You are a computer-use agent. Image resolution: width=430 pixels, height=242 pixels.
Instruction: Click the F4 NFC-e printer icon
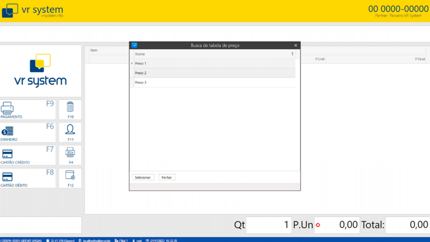pyautogui.click(x=70, y=152)
